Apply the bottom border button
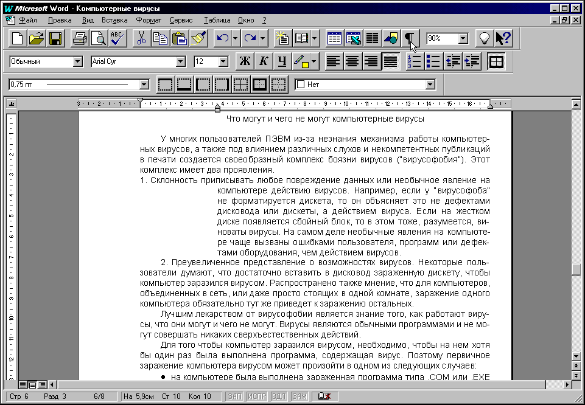The height and width of the screenshot is (405, 585). pyautogui.click(x=184, y=85)
